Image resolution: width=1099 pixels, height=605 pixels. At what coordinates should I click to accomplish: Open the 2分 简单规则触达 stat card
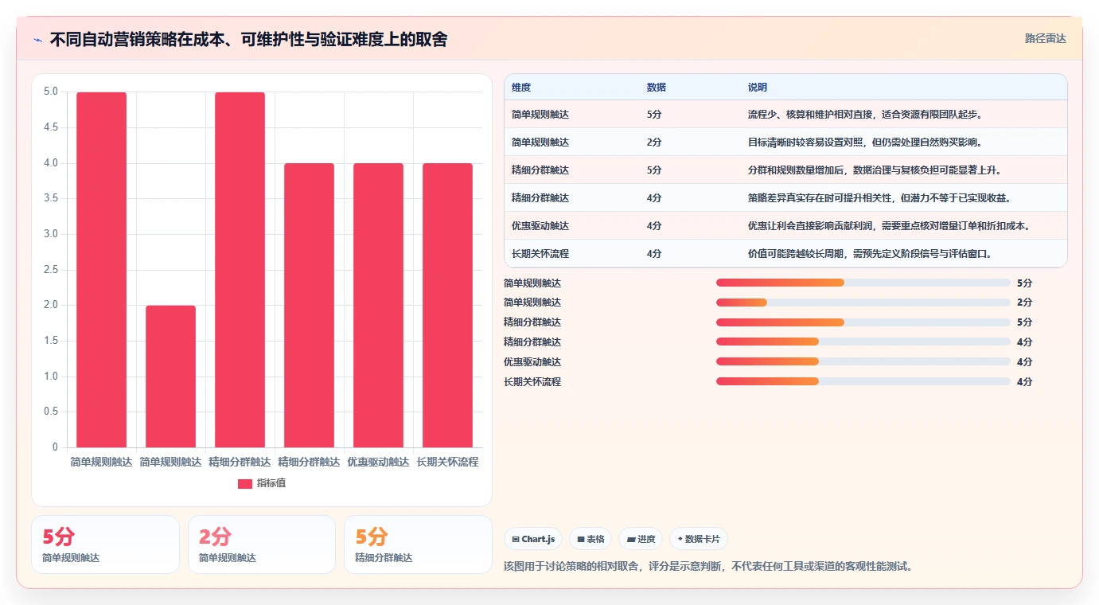[x=262, y=544]
